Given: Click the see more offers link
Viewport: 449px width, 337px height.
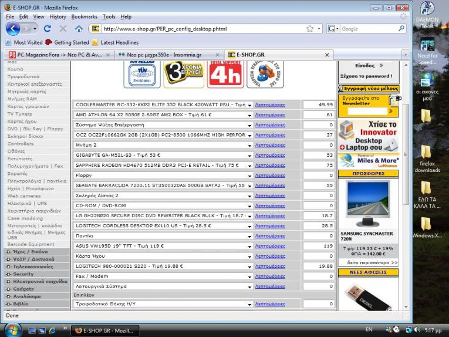Looking at the screenshot, I should click(372, 262).
